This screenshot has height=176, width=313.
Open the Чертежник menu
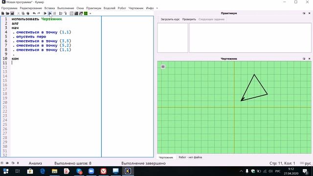coord(136,8)
